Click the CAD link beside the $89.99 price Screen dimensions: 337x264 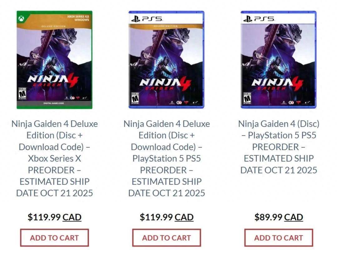pos(294,217)
